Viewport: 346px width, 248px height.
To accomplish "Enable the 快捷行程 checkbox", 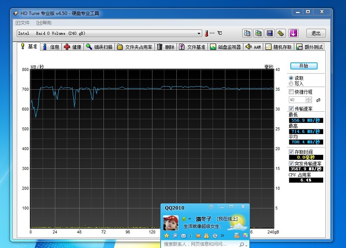I will coord(291,92).
